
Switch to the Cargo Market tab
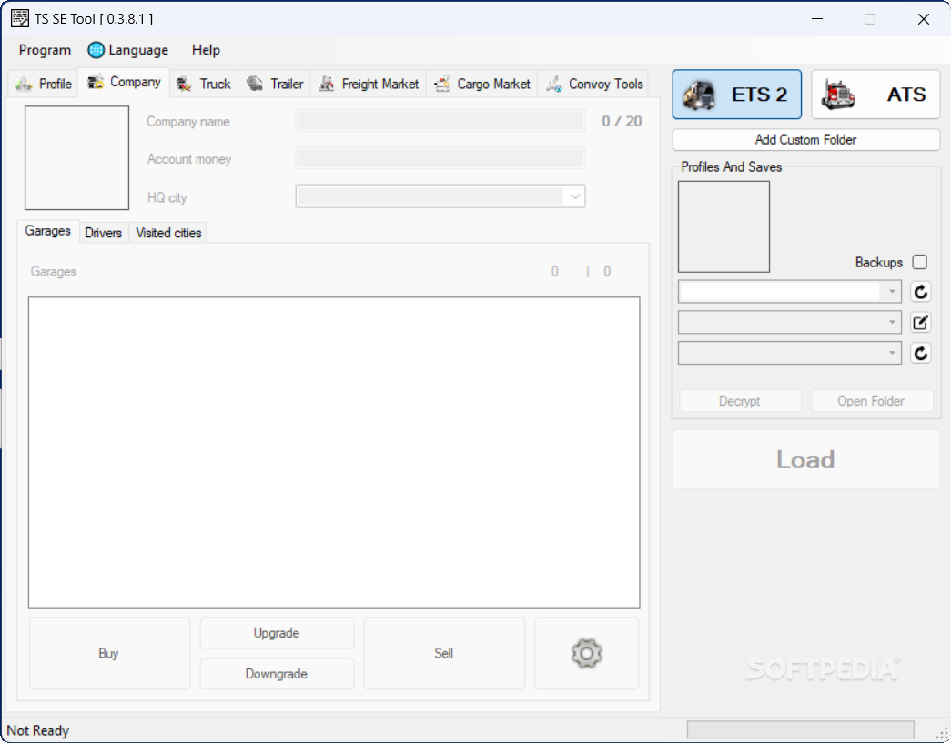482,84
